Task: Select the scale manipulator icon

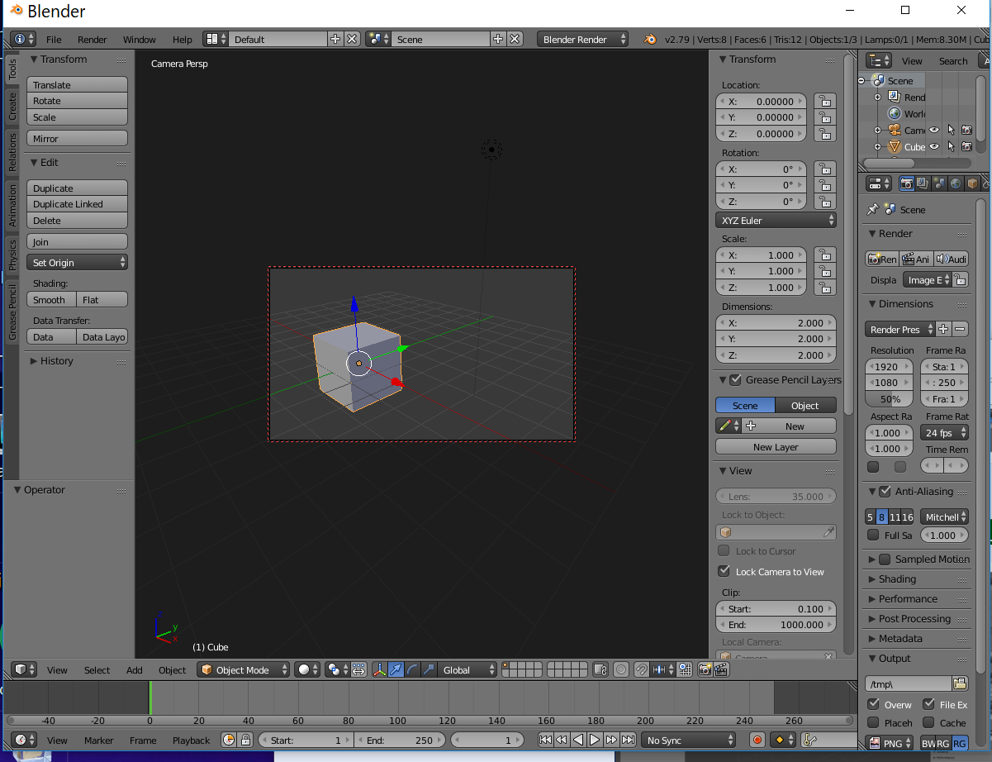Action: 428,669
